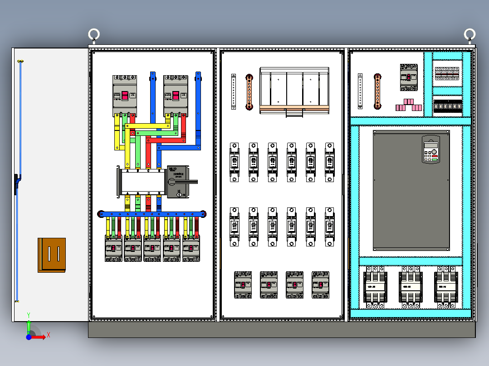Pick the last fuse holder in the upper row
Image resolution: width=489 pixels, height=366 pixels.
click(330, 162)
